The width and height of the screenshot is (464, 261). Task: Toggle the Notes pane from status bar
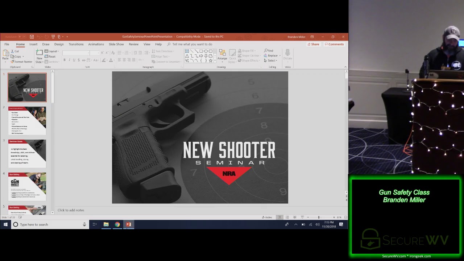point(267,217)
